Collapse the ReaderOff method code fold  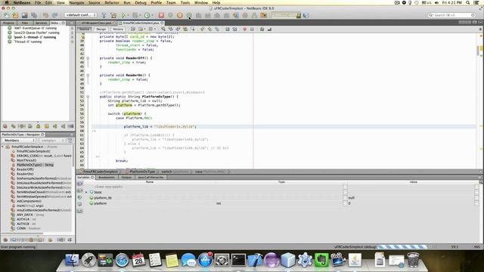[88, 58]
